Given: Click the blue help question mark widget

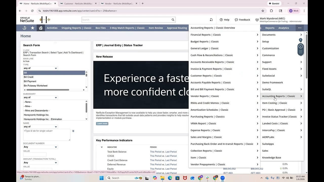Looking at the screenshot, I should point(300,40).
